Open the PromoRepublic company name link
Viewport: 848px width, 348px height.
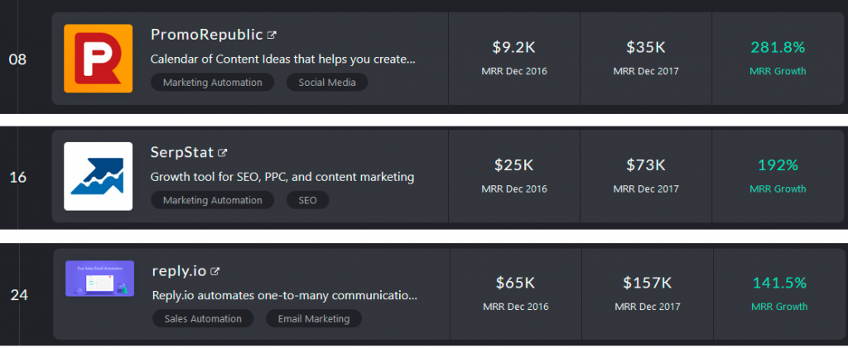point(207,36)
